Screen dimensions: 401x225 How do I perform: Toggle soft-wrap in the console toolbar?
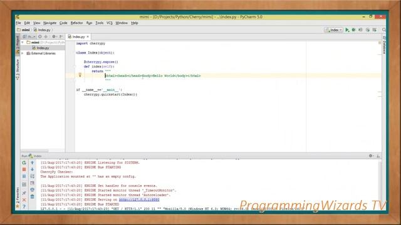click(x=32, y=176)
